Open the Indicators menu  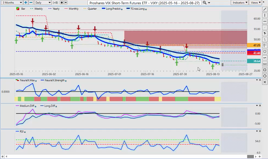(239, 3)
